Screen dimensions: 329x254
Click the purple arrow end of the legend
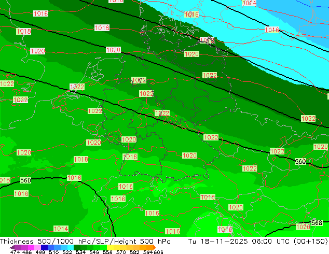click(12, 247)
